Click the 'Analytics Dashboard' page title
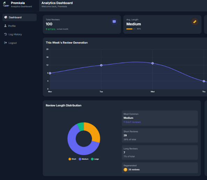The height and width of the screenshot is (180, 207). (57, 3)
